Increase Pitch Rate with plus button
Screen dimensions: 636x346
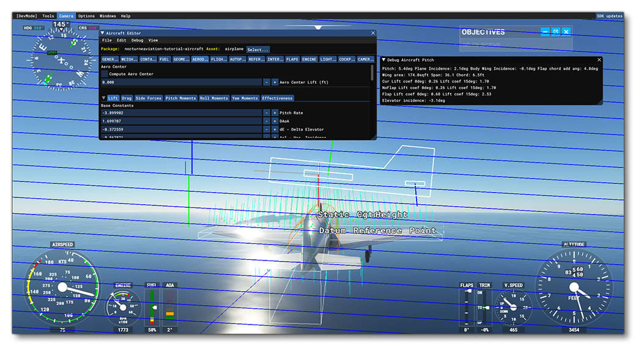click(x=275, y=112)
